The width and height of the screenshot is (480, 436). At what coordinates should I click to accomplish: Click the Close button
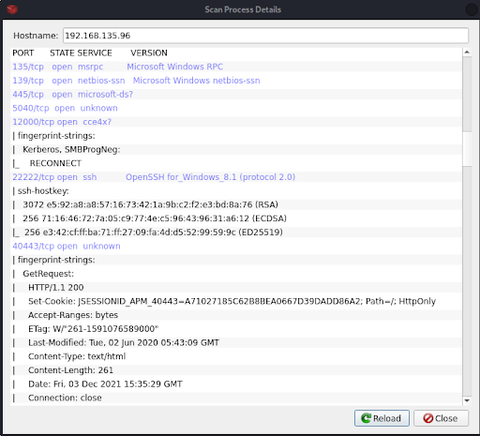441,418
